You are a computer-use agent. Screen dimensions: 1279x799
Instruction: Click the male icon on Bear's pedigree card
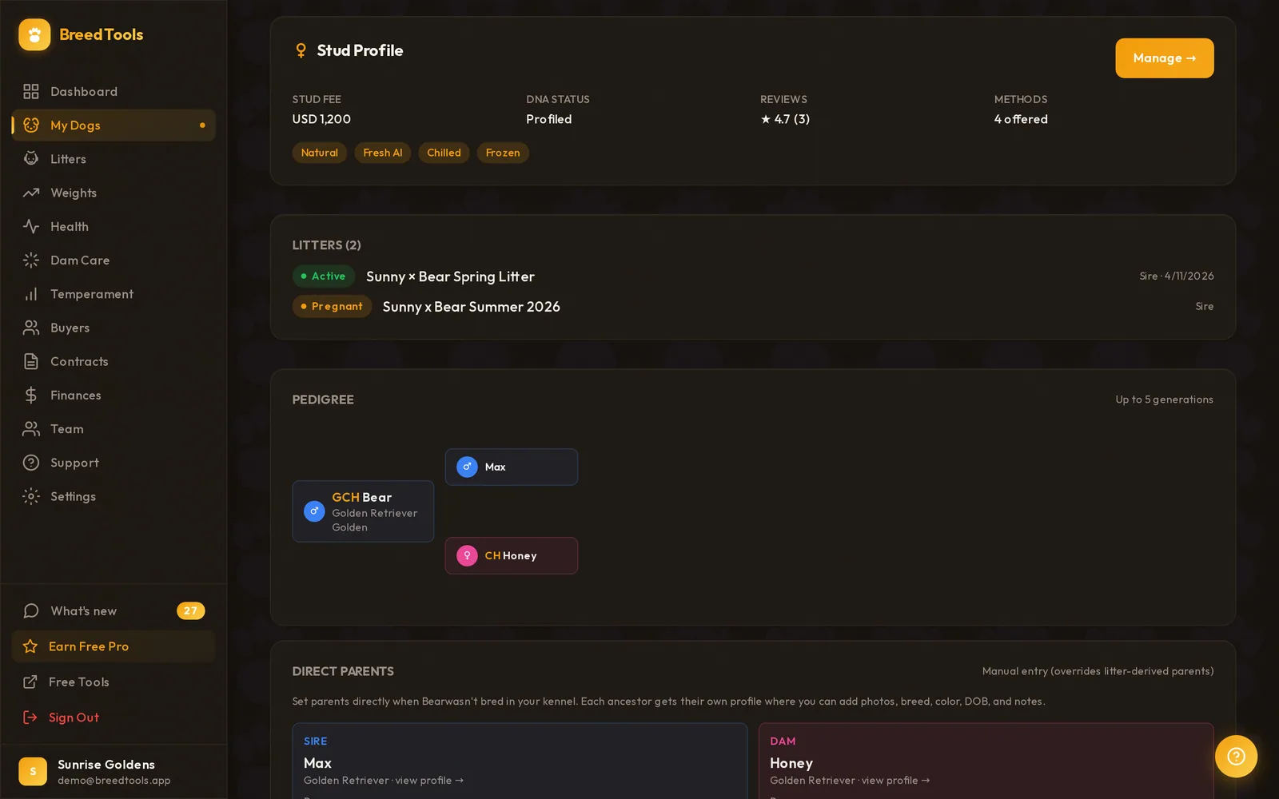(314, 511)
